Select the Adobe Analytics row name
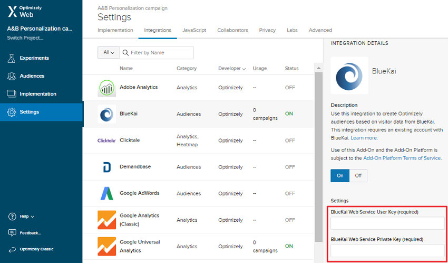The image size is (448, 263). (139, 87)
